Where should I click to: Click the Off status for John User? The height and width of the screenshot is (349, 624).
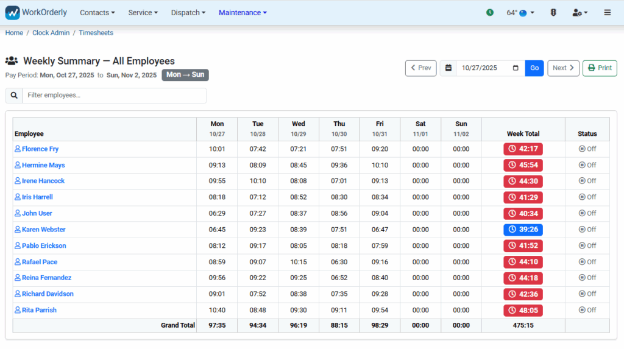point(587,214)
